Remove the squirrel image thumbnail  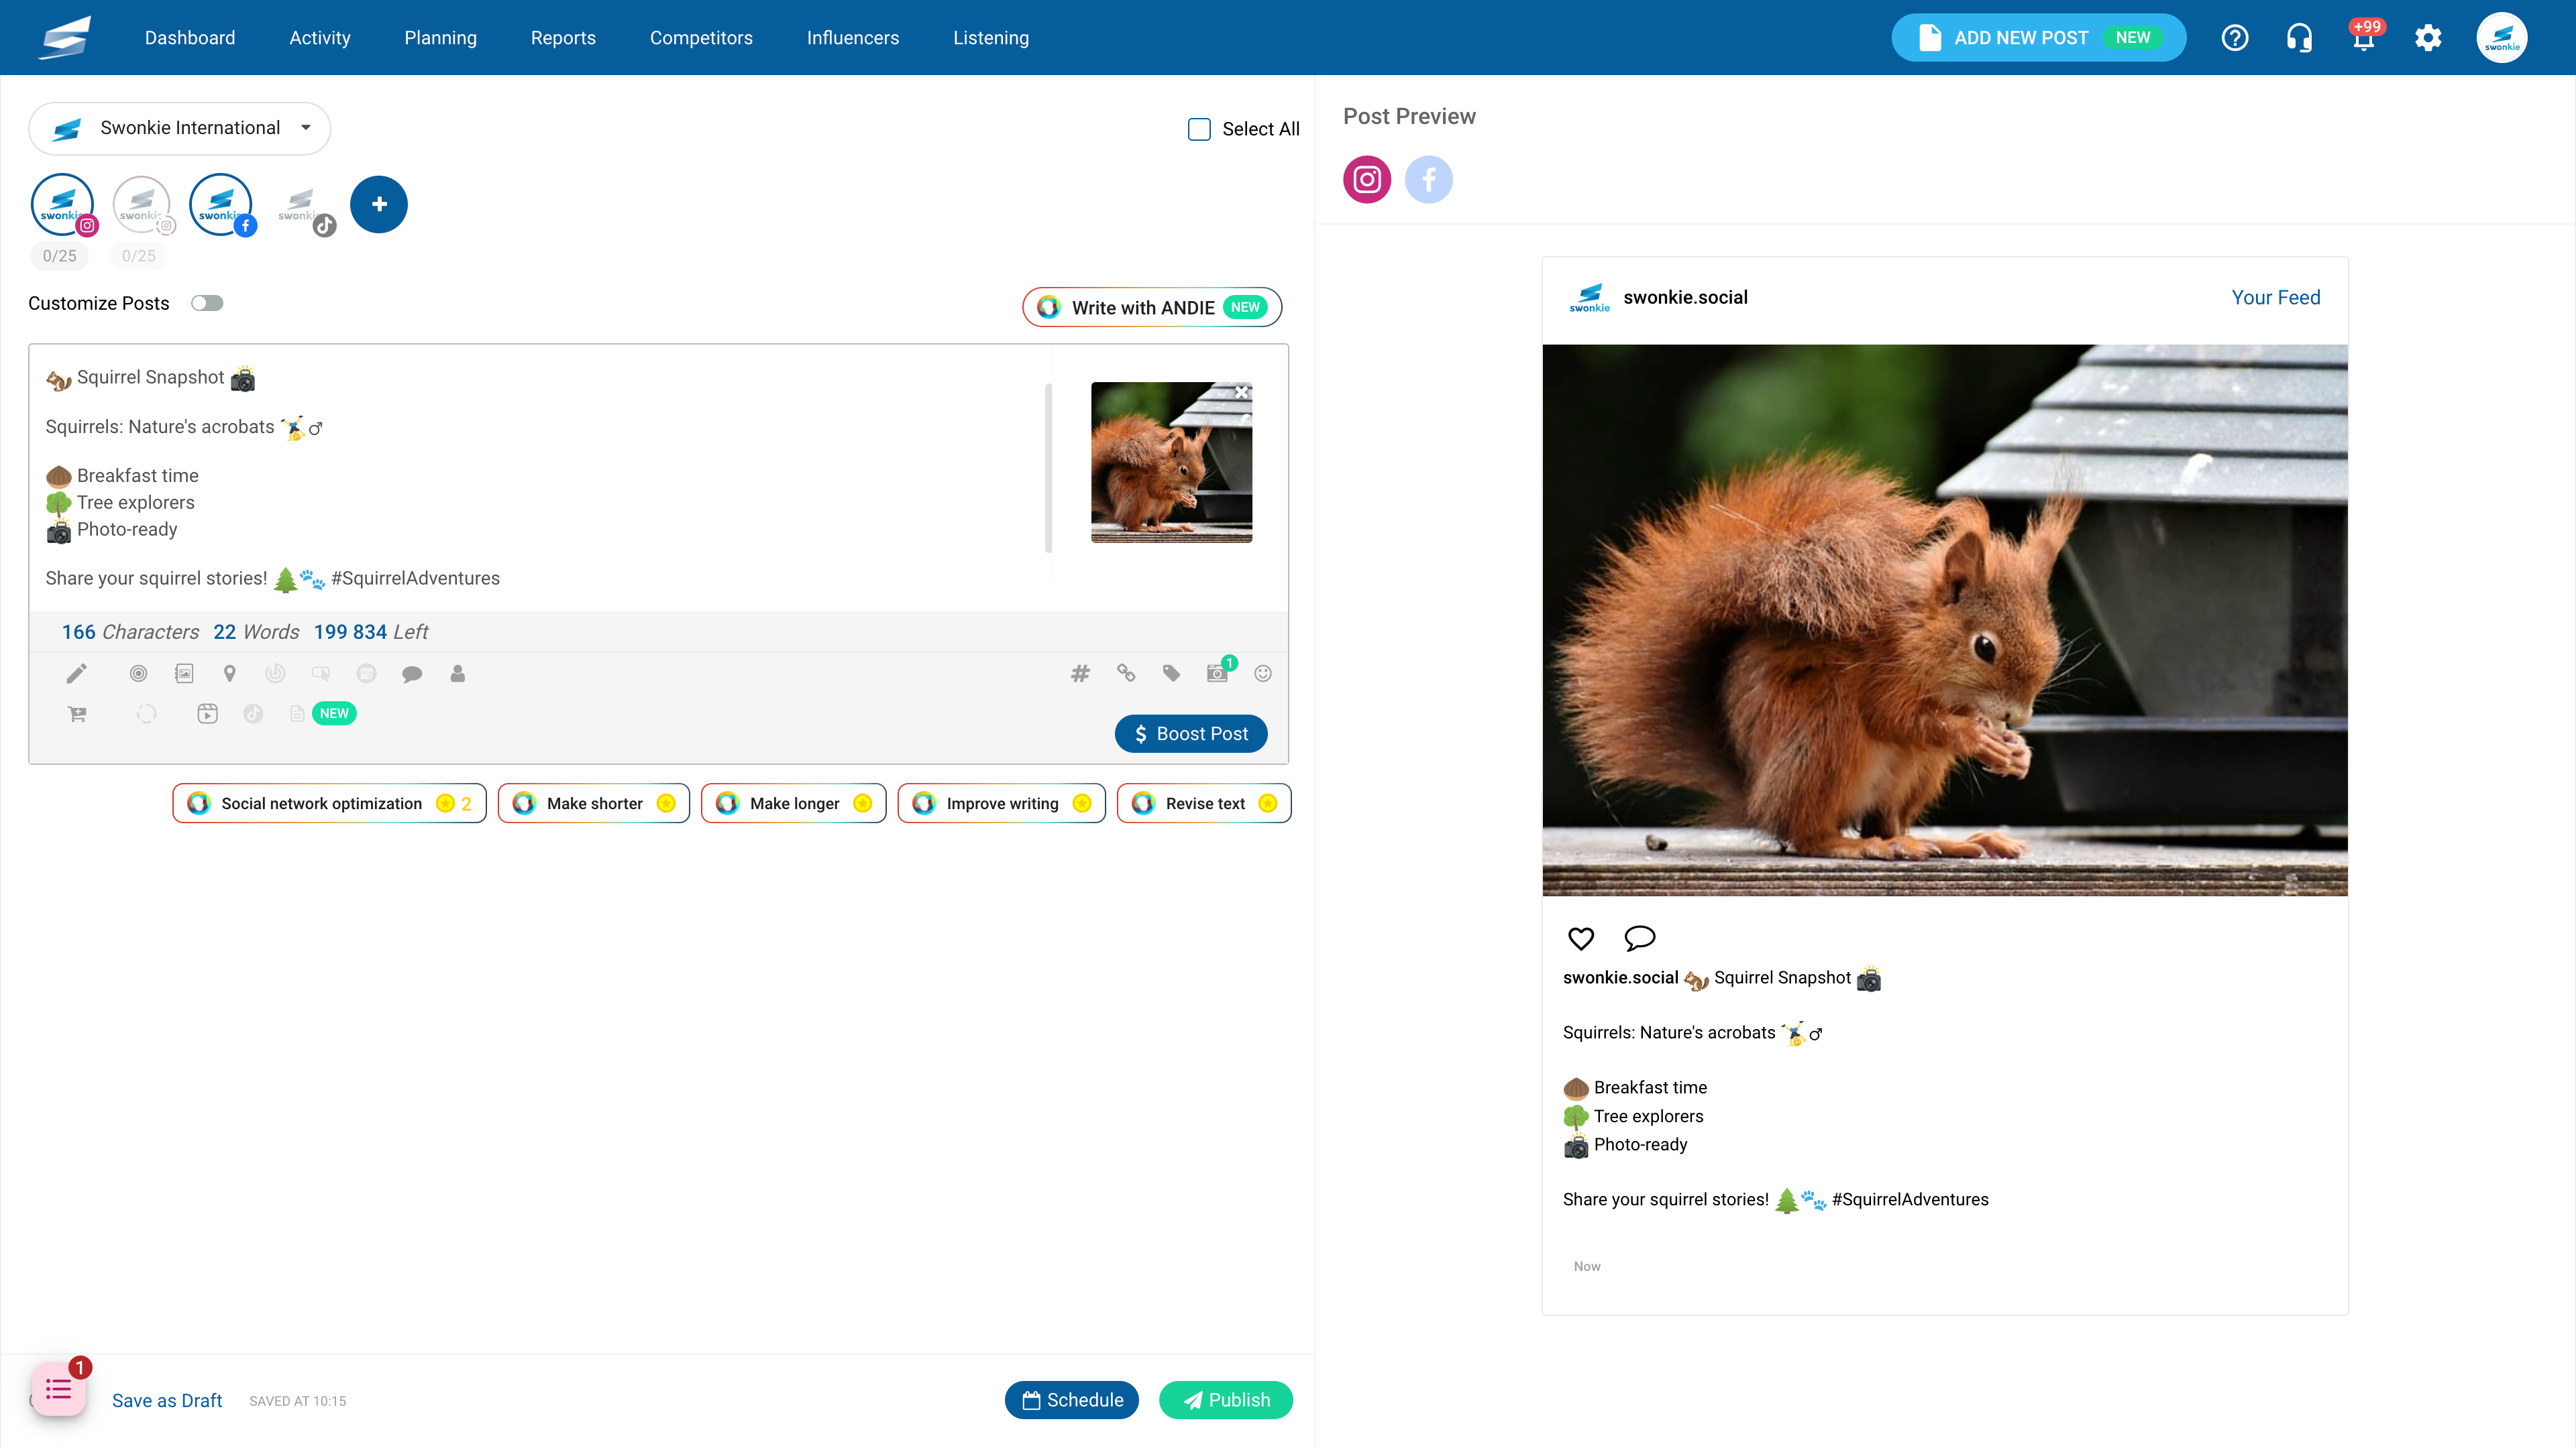coord(1241,393)
